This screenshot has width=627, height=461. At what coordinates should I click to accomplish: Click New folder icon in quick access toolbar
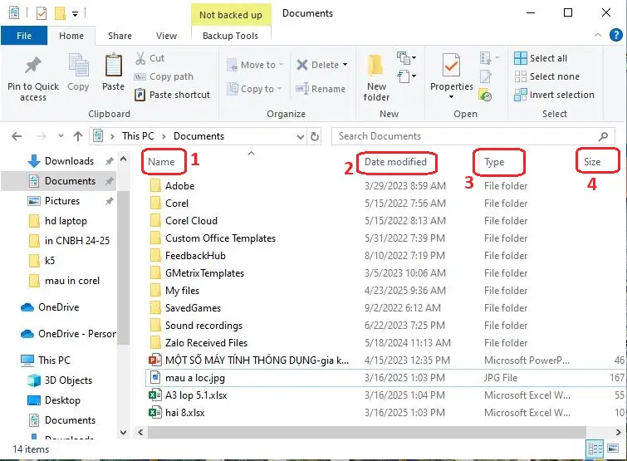(60, 13)
